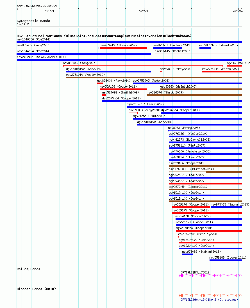Select nsv442273 (McCarroll2008) variant label
250x308 pixels.
coord(190,140)
